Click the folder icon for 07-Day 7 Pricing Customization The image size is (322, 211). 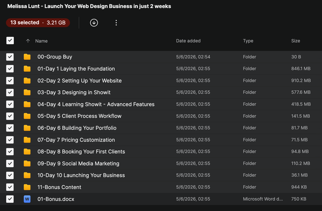27,140
